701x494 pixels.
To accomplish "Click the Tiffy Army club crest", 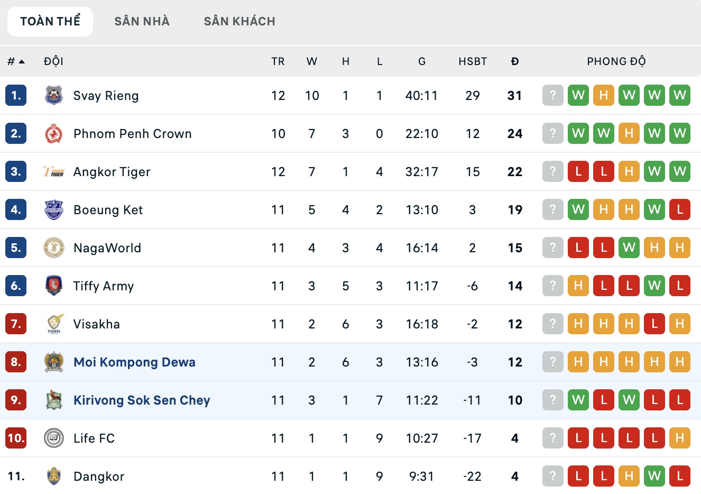I will pos(53,286).
